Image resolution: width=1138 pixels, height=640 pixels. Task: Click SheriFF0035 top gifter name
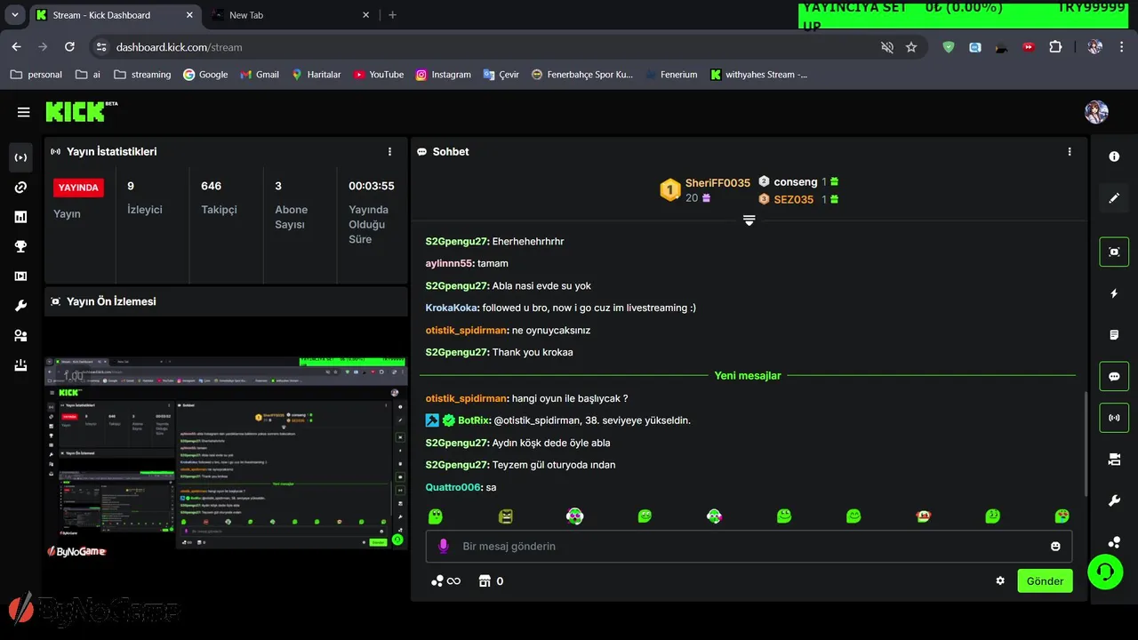click(x=717, y=183)
